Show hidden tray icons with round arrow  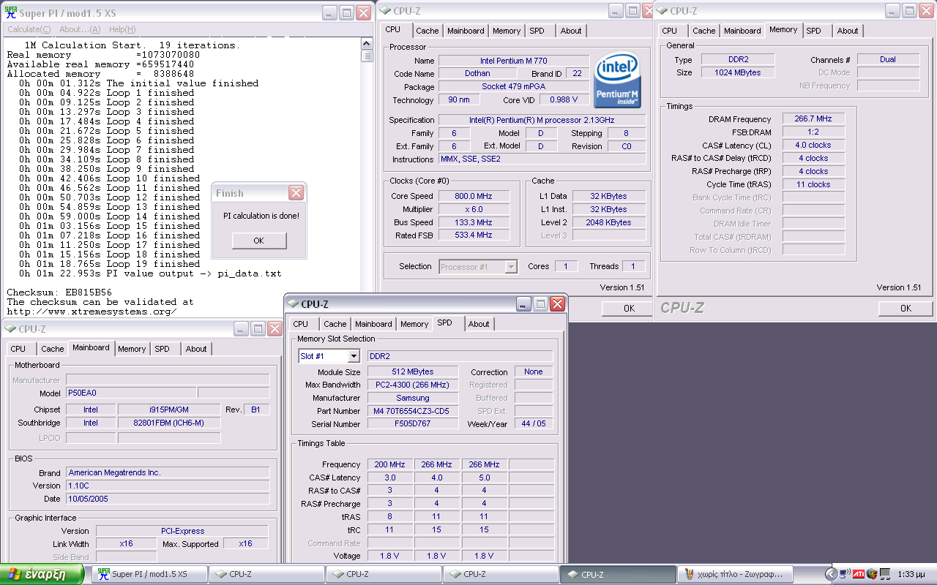831,574
